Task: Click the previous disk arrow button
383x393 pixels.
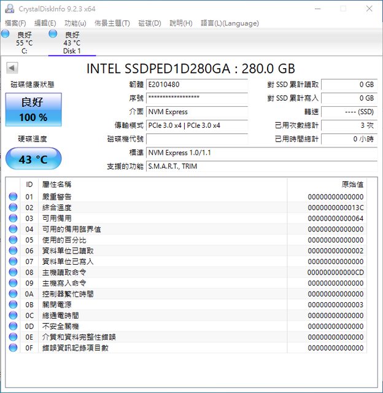Action: pos(12,68)
